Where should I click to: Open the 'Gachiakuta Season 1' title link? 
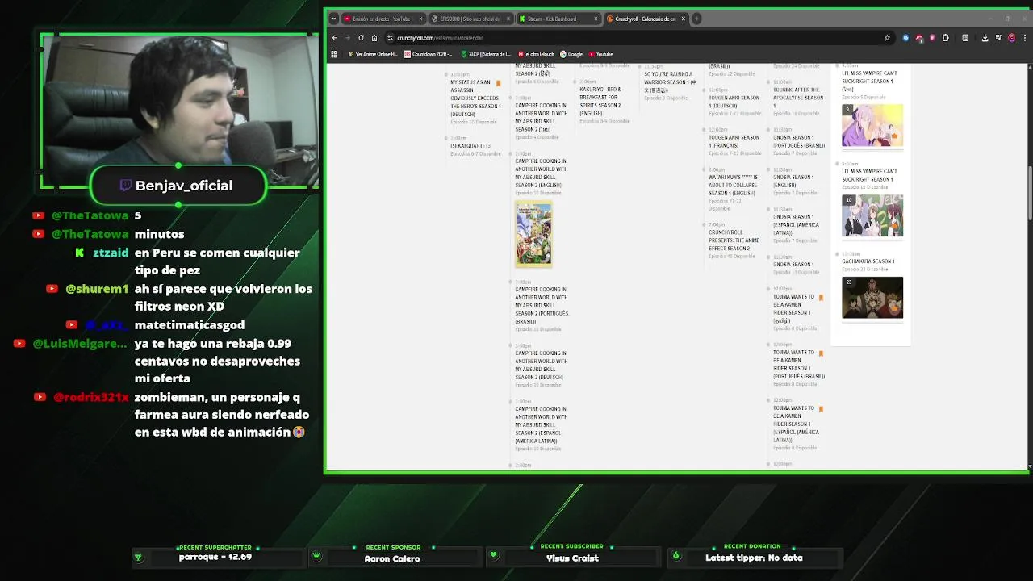click(x=868, y=261)
